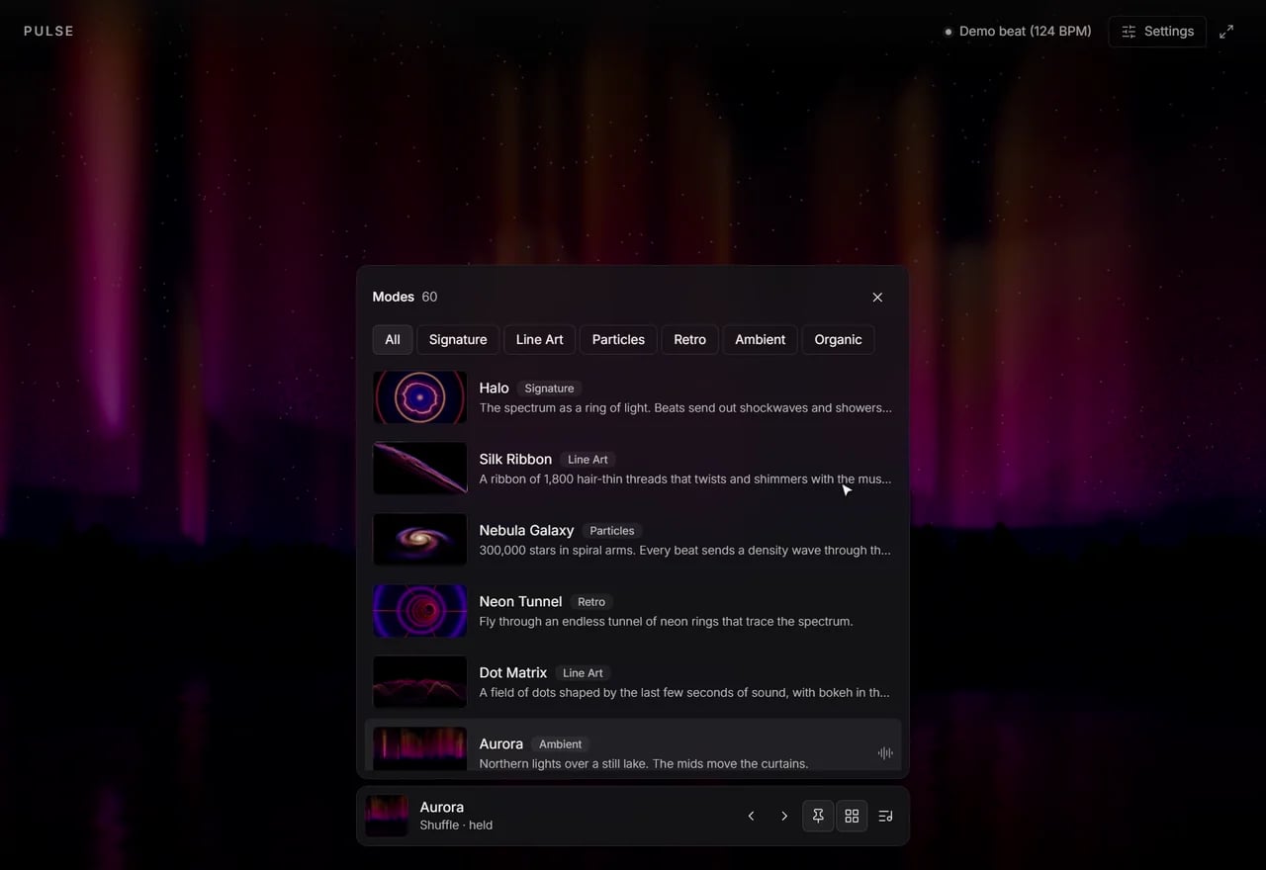Open the Nebula Galaxy thumbnail
This screenshot has width=1266, height=870.
coord(420,540)
